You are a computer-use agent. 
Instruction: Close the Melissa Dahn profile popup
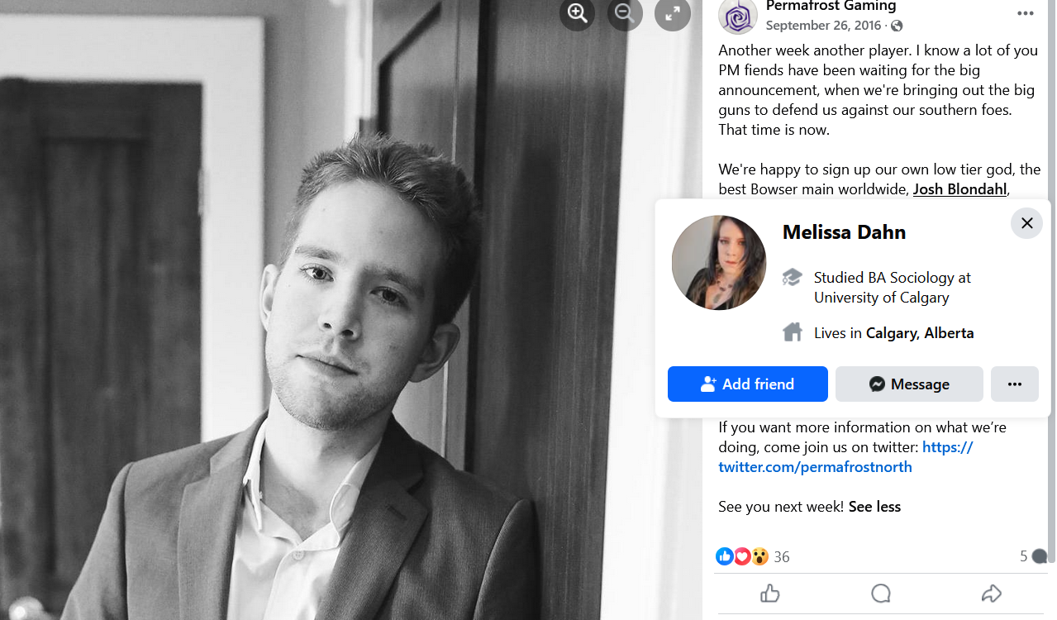pos(1026,223)
